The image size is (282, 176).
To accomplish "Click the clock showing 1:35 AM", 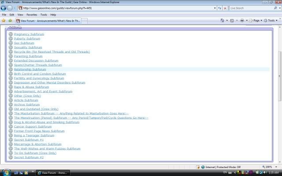I will point(273,172).
